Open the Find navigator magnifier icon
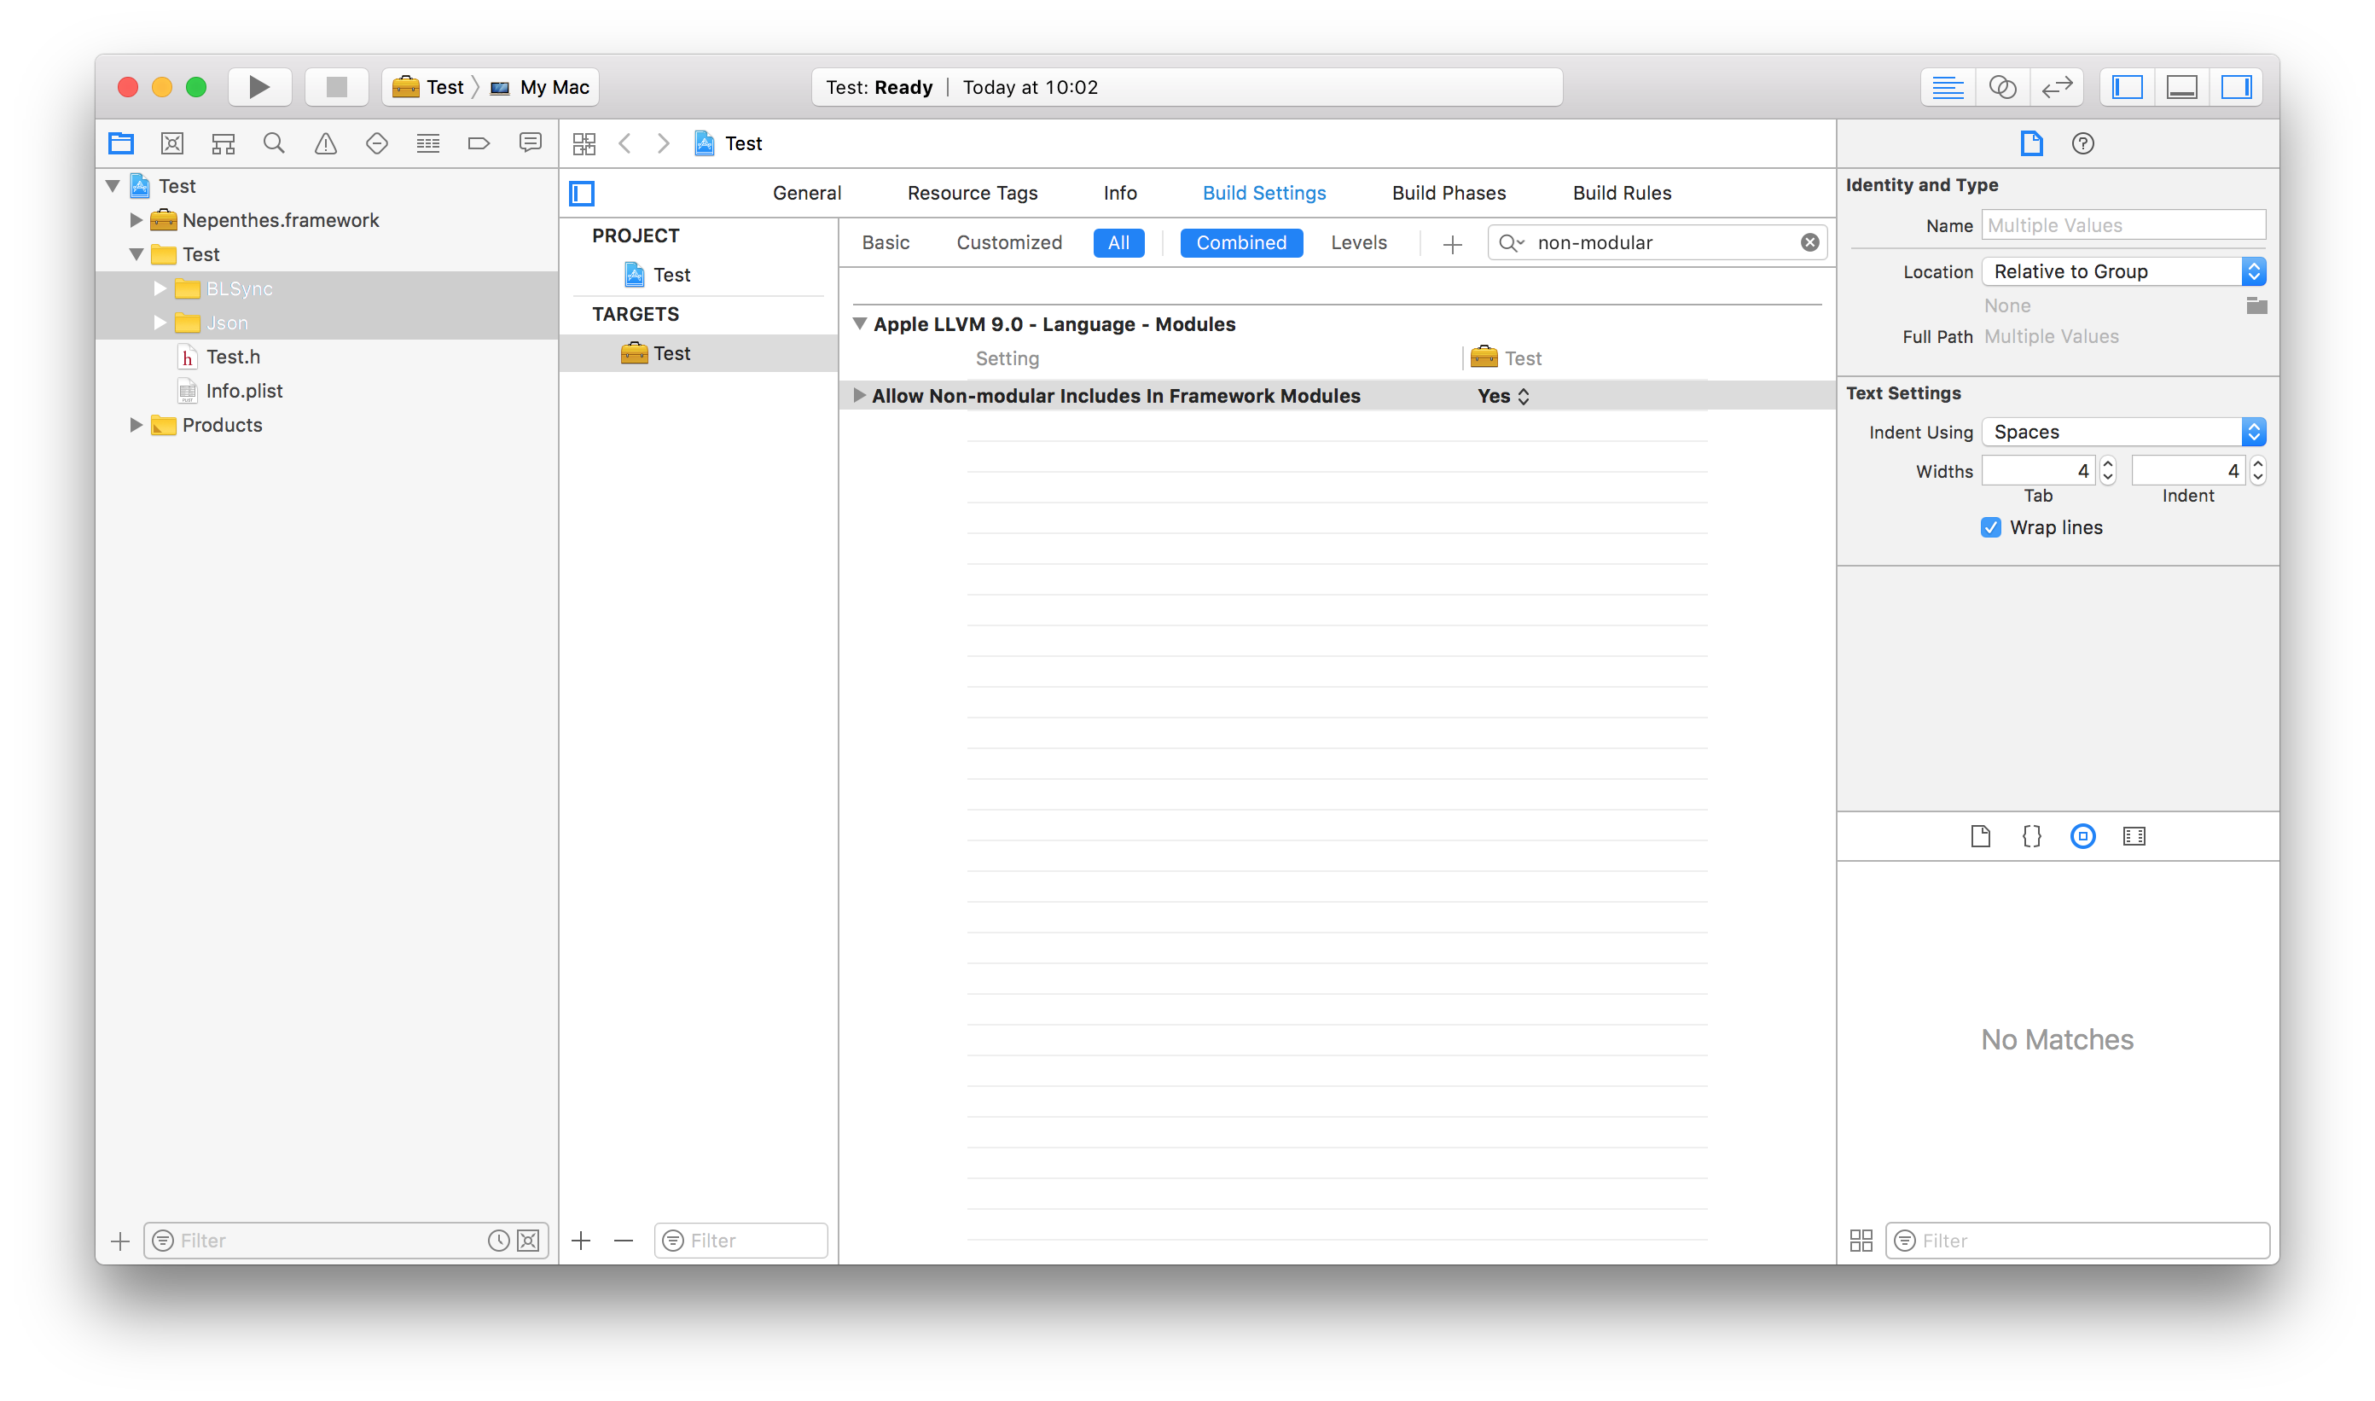 click(274, 143)
